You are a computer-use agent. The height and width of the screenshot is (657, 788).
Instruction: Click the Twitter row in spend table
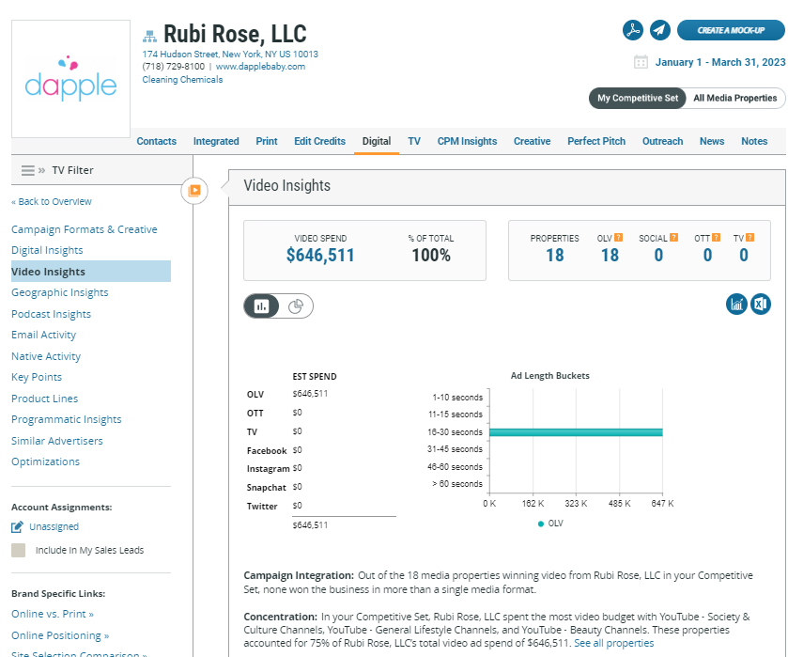pyautogui.click(x=320, y=506)
